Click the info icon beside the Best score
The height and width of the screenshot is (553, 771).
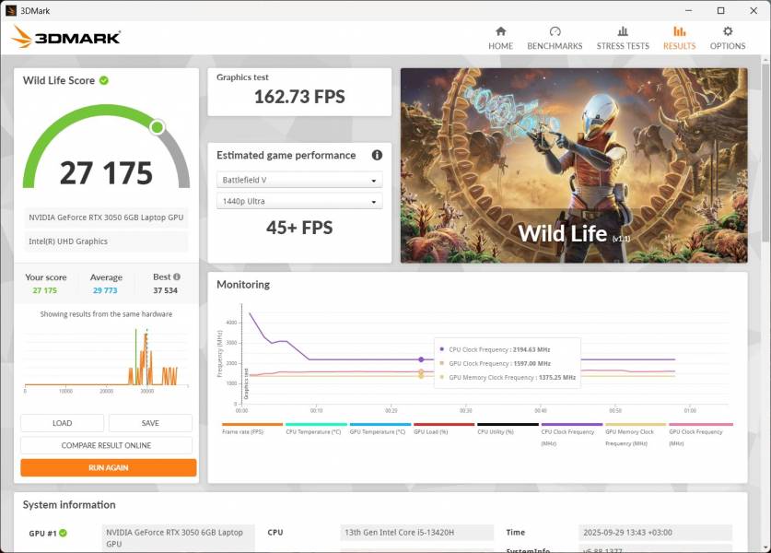tap(177, 276)
